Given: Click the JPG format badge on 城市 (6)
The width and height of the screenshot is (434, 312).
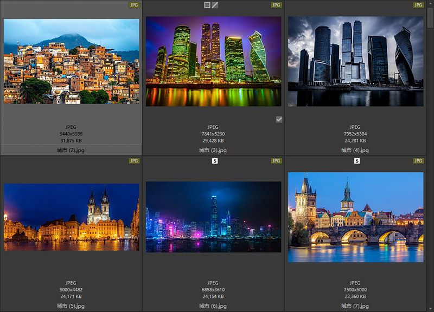Looking at the screenshot, I should (x=276, y=161).
